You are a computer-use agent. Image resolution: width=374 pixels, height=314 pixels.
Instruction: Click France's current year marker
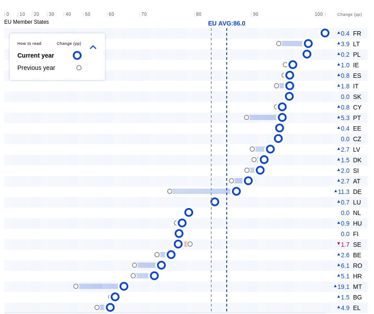pyautogui.click(x=325, y=33)
